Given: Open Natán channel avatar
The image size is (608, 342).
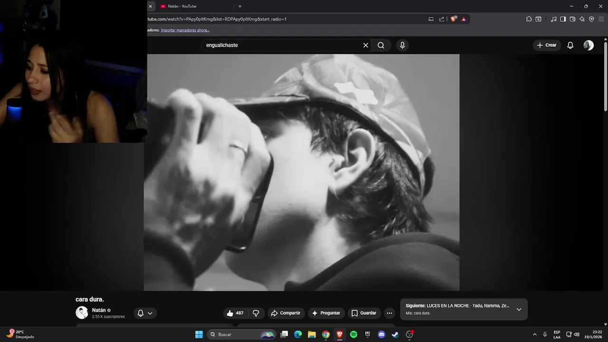Looking at the screenshot, I should [x=82, y=313].
